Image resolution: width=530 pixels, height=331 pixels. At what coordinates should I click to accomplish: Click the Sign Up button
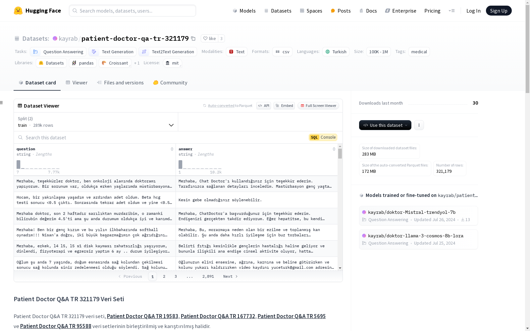click(499, 11)
